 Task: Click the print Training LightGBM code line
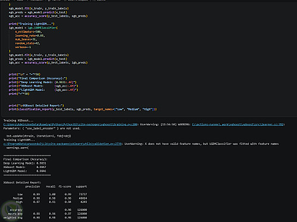pyautogui.click(x=31, y=24)
